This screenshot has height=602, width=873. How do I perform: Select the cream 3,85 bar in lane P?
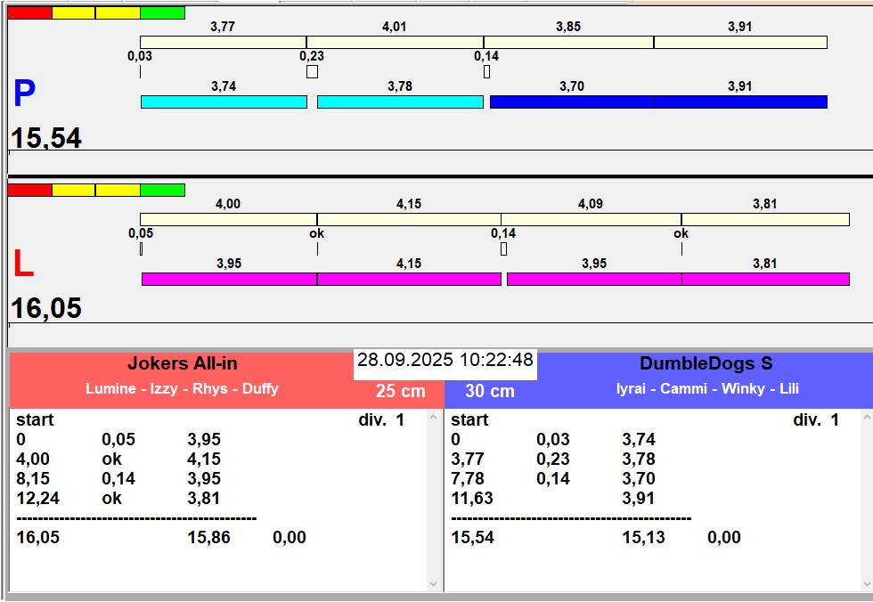pyautogui.click(x=568, y=42)
